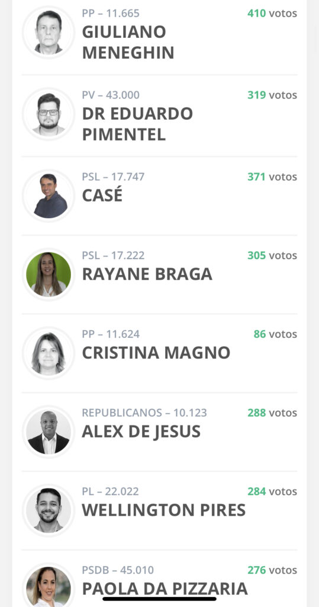
Task: Tap the home indicator bar at bottom
Action: [x=159, y=599]
